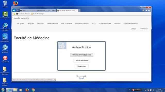Click Autres utilisateurs button

[x=82, y=61]
